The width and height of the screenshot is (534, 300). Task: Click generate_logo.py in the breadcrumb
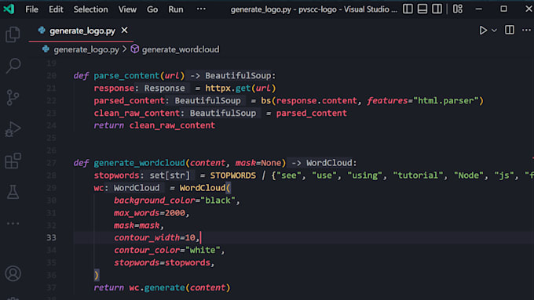pos(86,49)
